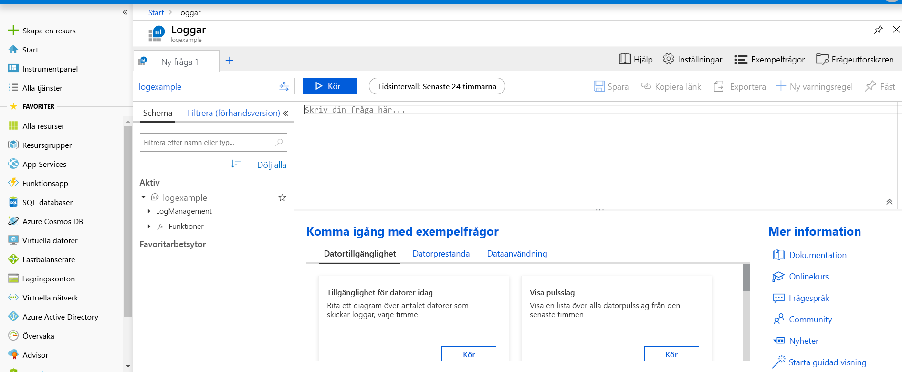The height and width of the screenshot is (372, 902).
Task: Select the Datorprestanda tab
Action: pyautogui.click(x=441, y=254)
